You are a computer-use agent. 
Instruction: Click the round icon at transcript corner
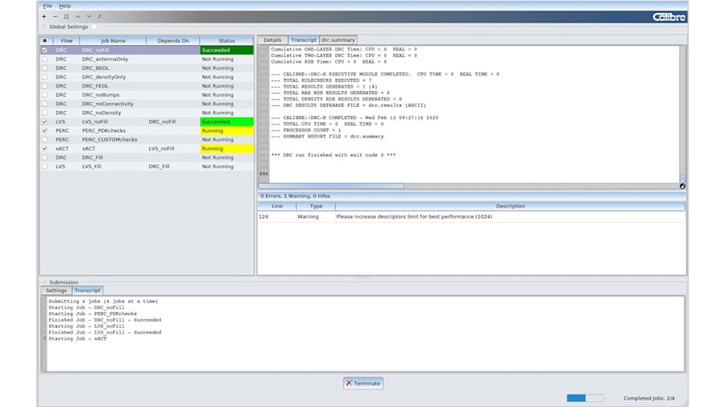tap(682, 187)
